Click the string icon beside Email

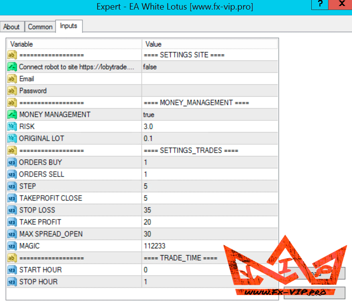click(12, 79)
